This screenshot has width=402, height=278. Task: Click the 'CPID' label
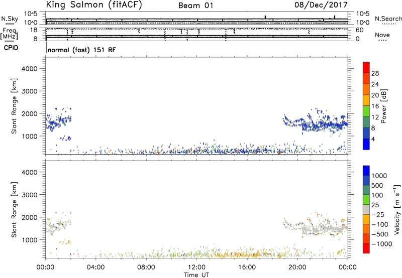click(x=11, y=48)
